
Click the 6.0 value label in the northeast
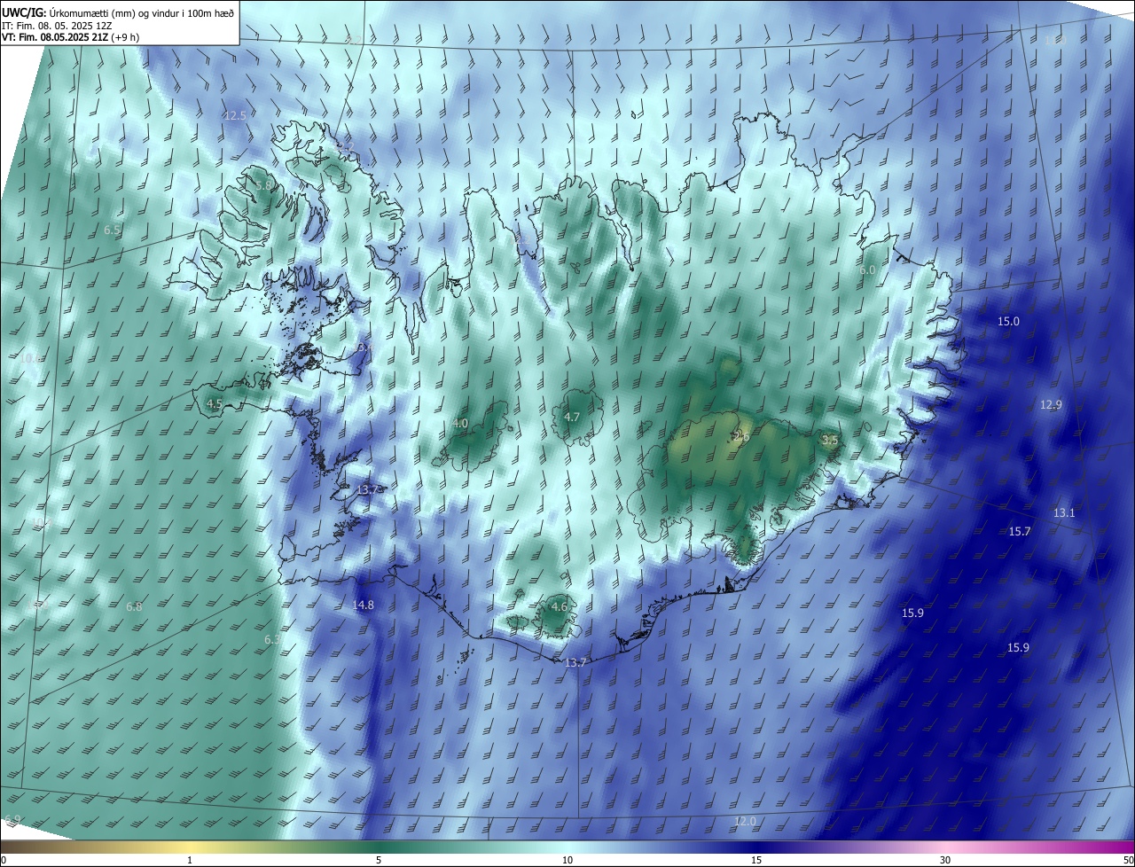pos(867,270)
